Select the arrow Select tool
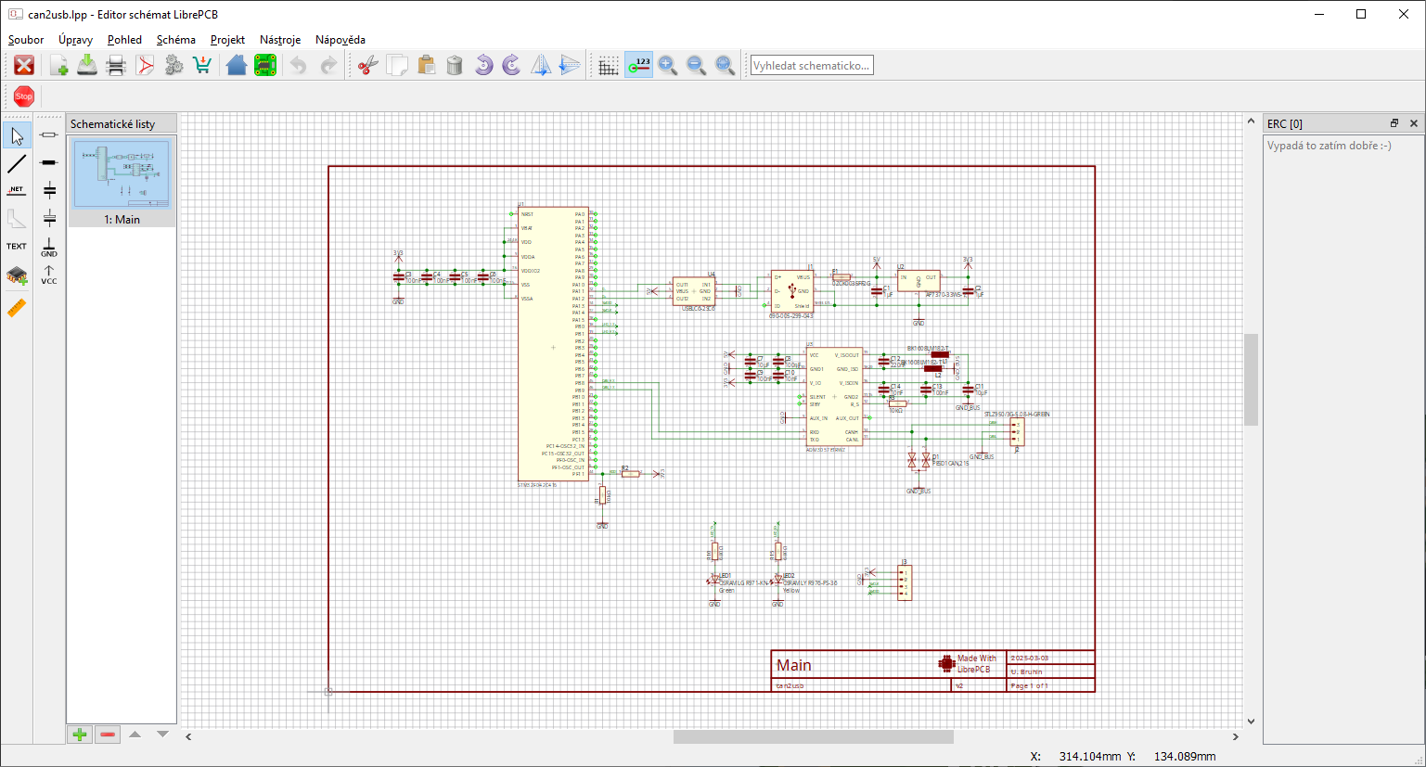 [17, 136]
